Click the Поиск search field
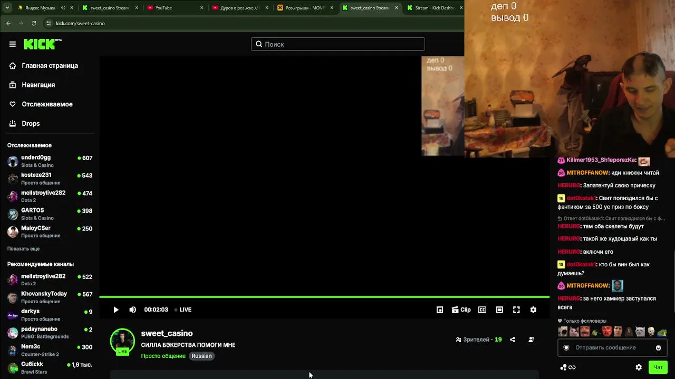This screenshot has width=675, height=379. pyautogui.click(x=338, y=44)
